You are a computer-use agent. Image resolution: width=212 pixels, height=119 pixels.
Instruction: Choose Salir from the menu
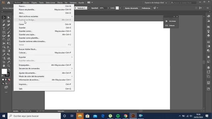(44, 89)
